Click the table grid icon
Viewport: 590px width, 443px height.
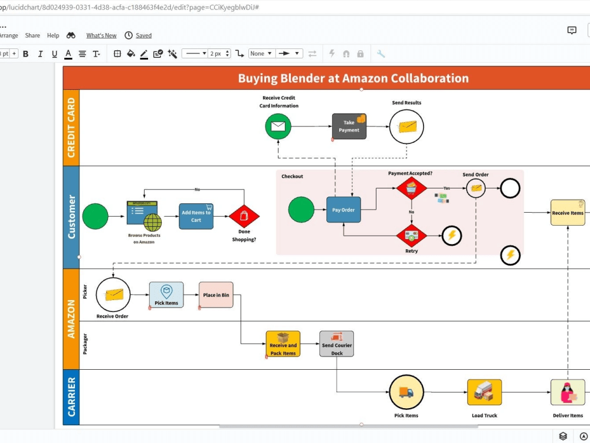coord(117,53)
